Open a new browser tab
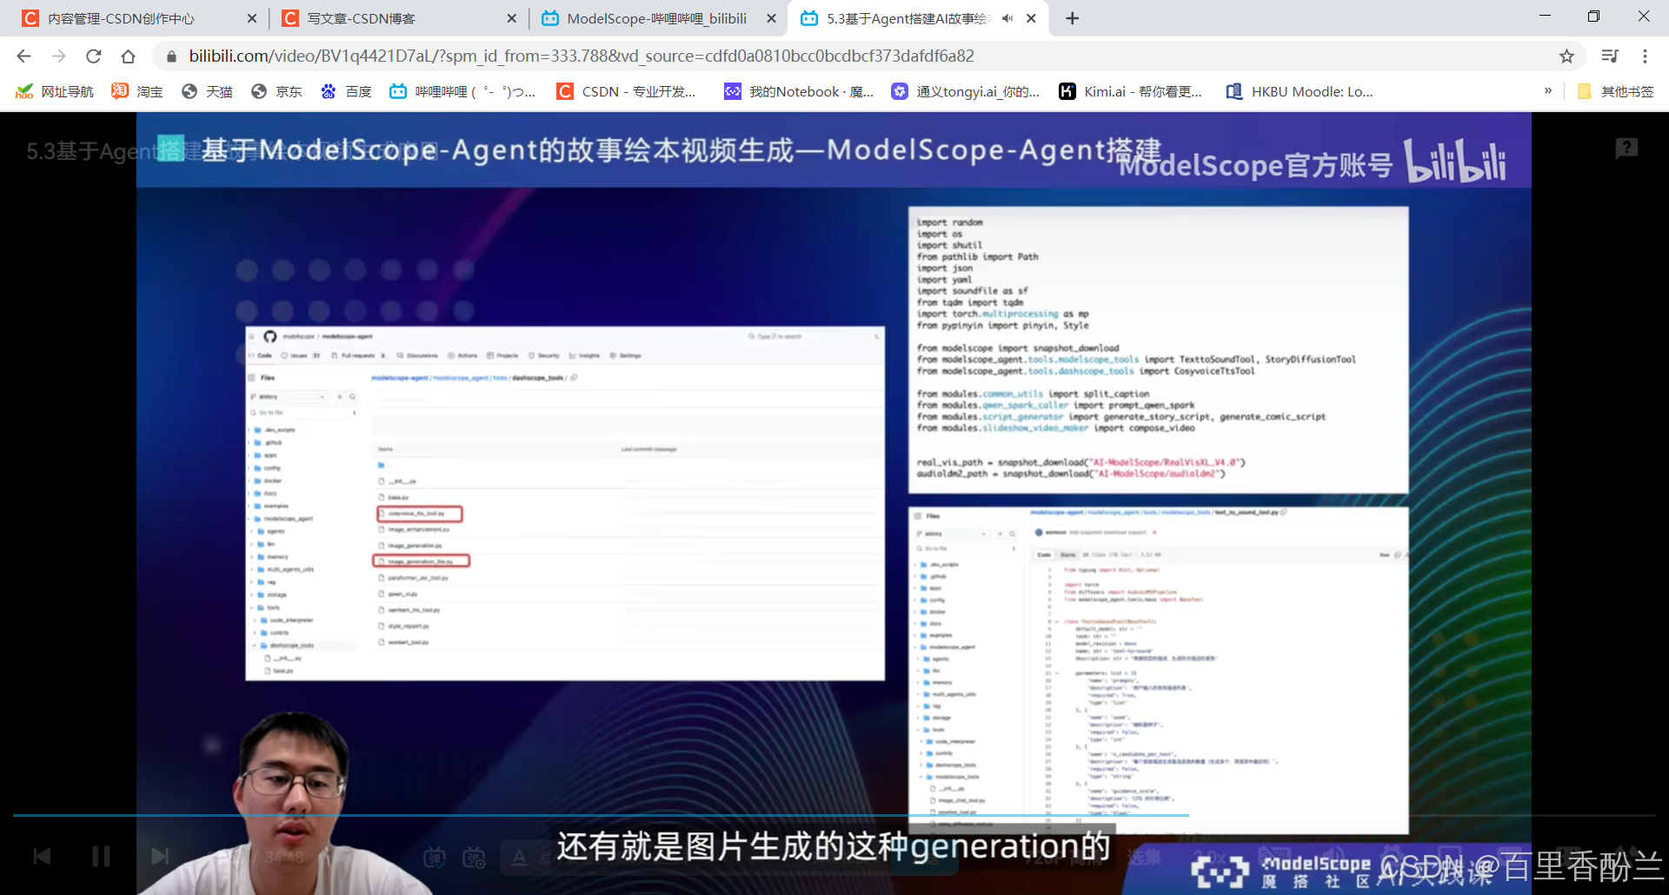1669x895 pixels. [1073, 18]
